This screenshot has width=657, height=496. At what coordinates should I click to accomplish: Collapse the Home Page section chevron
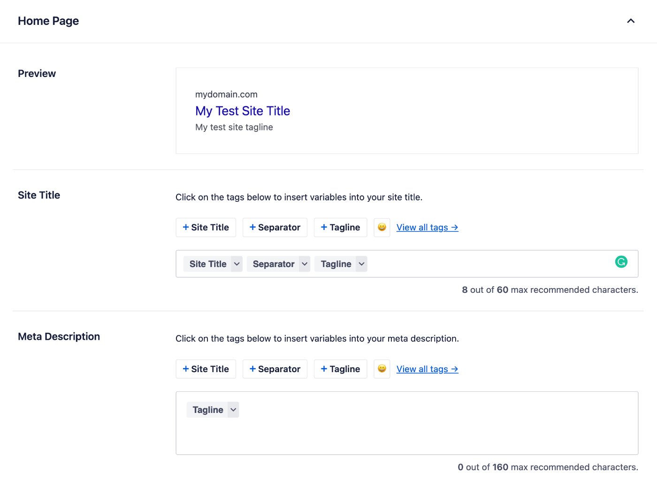pos(631,21)
